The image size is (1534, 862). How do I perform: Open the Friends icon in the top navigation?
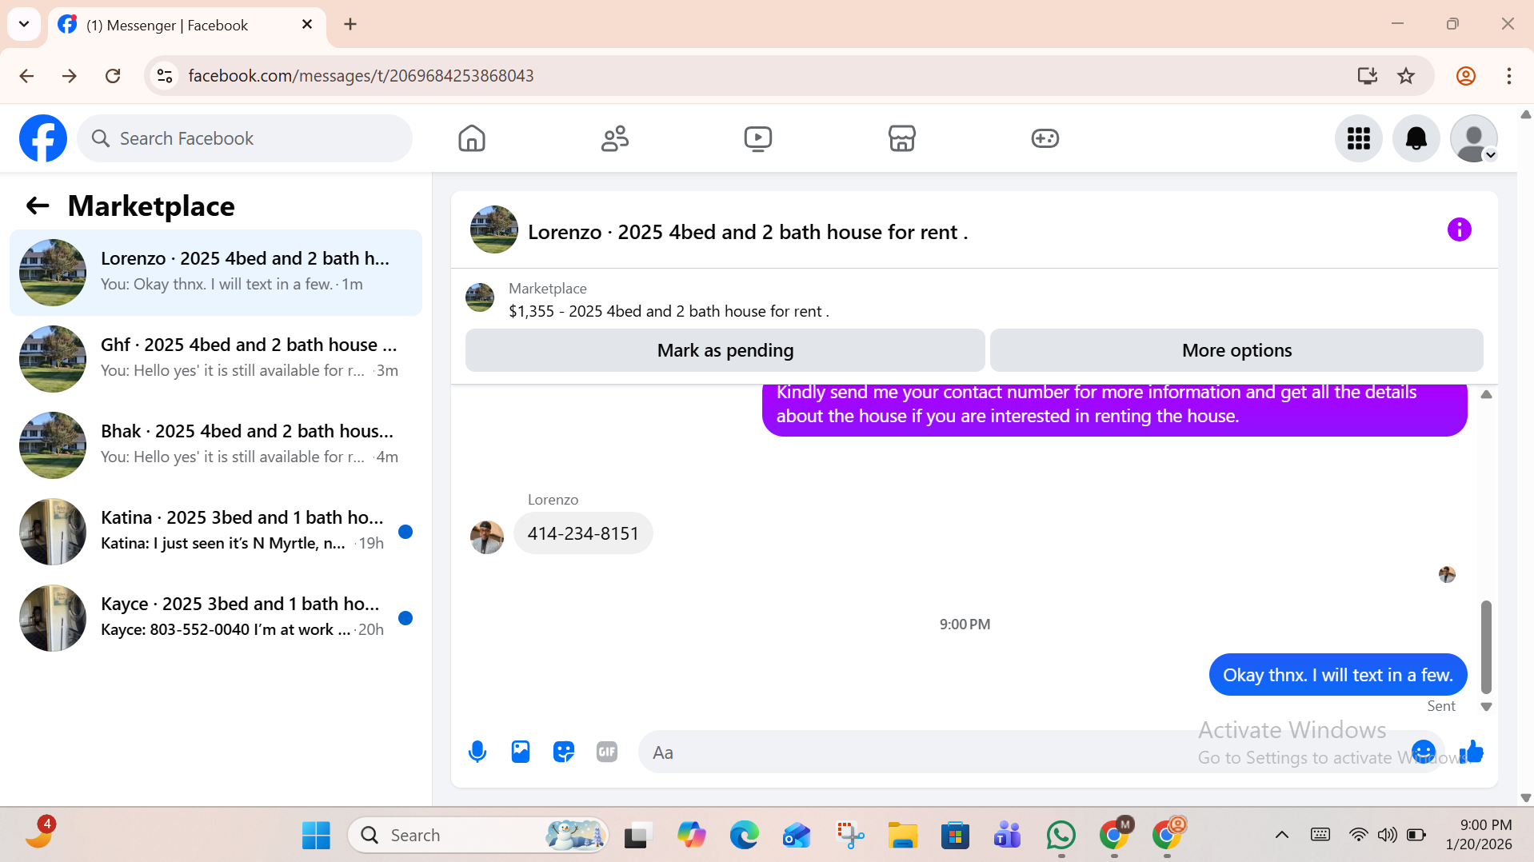[615, 138]
